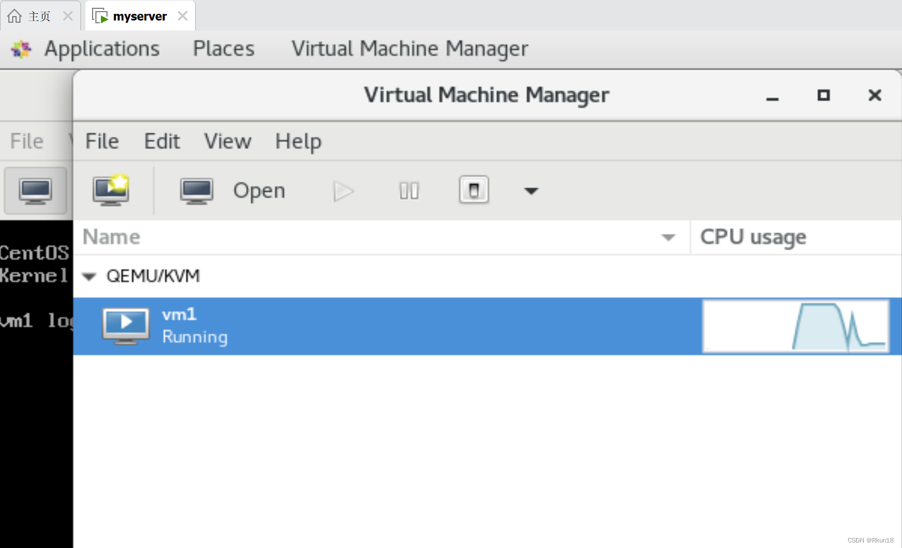Viewport: 902px width, 548px height.
Task: Click the myserver tab VM icon
Action: point(100,16)
